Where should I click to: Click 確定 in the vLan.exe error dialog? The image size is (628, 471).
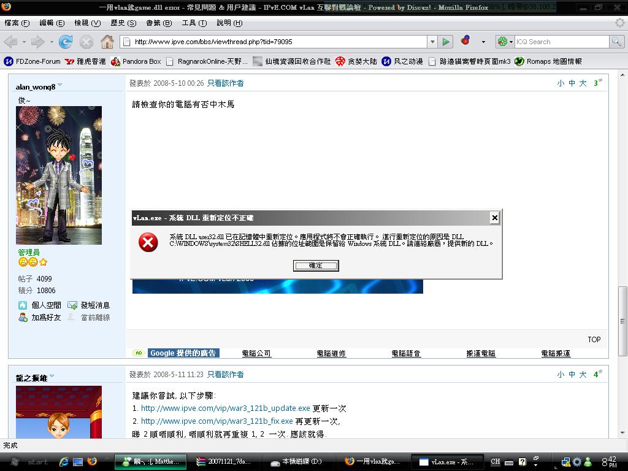coord(316,266)
